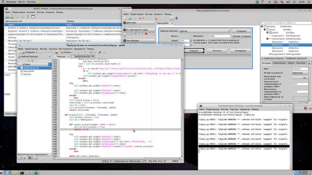Open the 'Нормален' relief dropdown
312x175 pixels.
click(300, 73)
